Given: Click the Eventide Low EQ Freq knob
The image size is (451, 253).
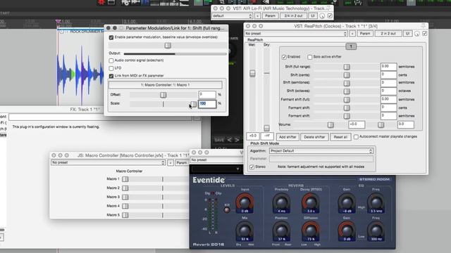Looking at the screenshot, I should pos(376,231).
